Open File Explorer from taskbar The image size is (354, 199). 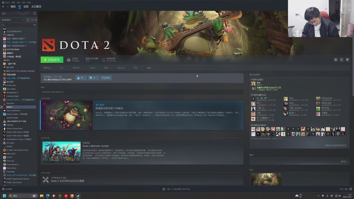42,196
